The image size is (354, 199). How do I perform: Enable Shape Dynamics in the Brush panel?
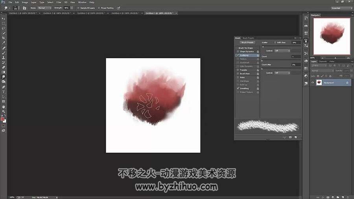[x=238, y=52]
